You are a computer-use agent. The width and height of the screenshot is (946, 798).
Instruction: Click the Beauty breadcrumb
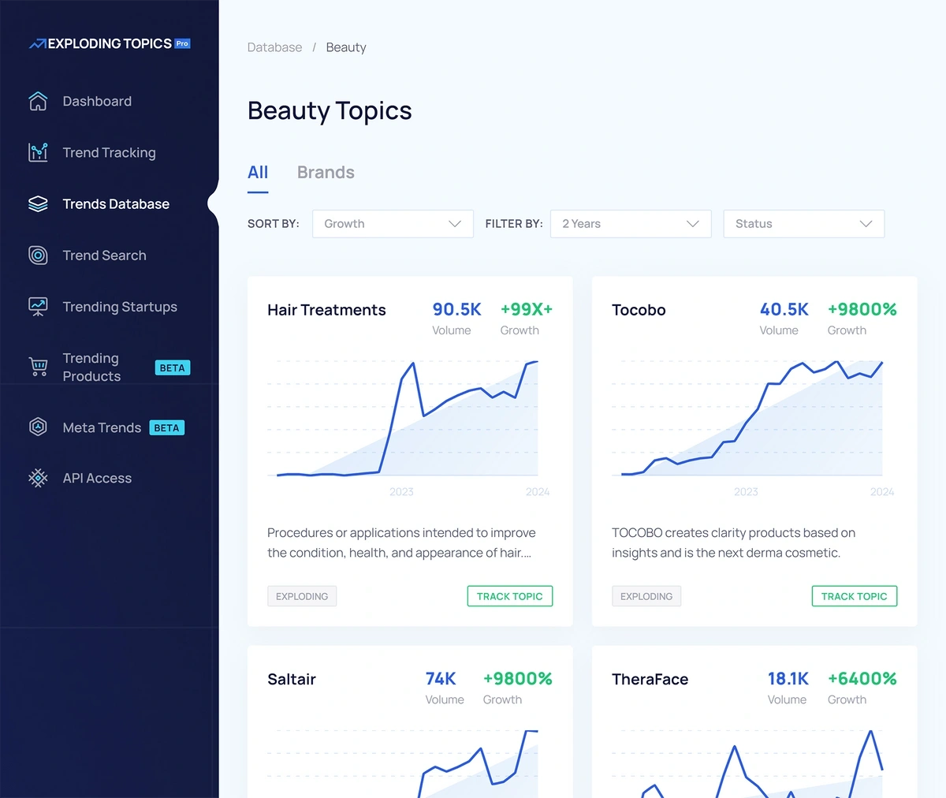[346, 47]
